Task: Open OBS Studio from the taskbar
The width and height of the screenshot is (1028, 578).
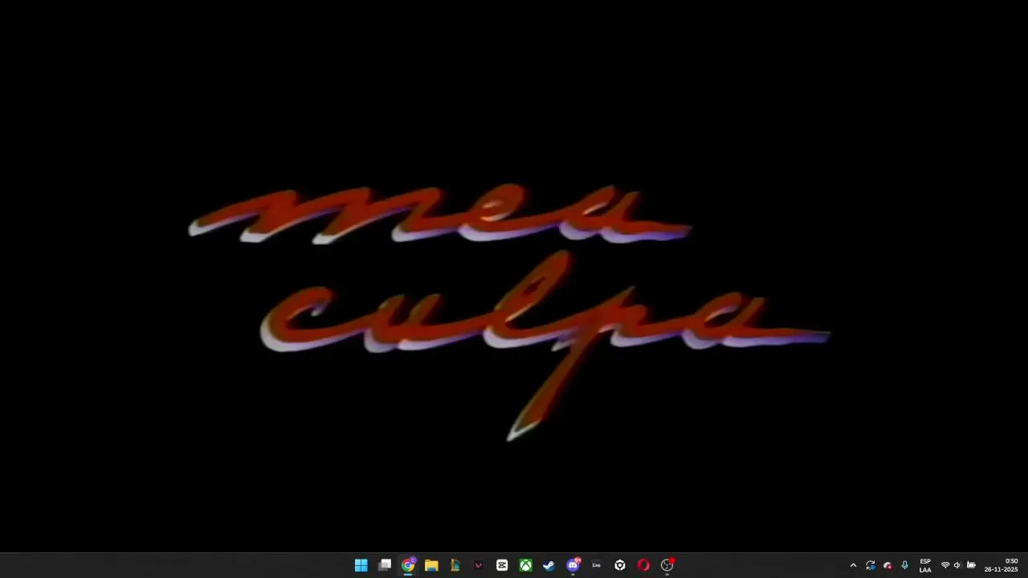Action: point(667,565)
